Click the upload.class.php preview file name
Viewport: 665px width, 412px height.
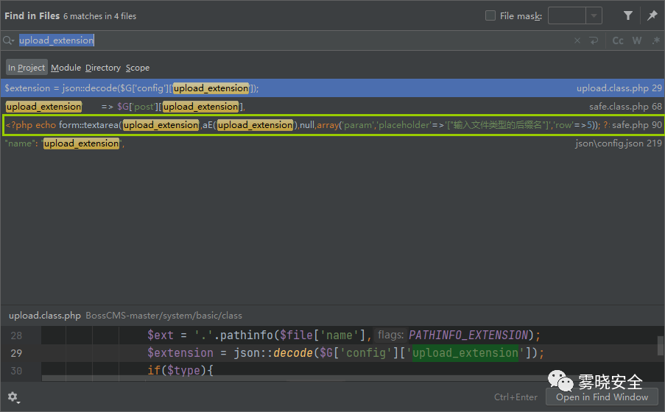click(44, 316)
